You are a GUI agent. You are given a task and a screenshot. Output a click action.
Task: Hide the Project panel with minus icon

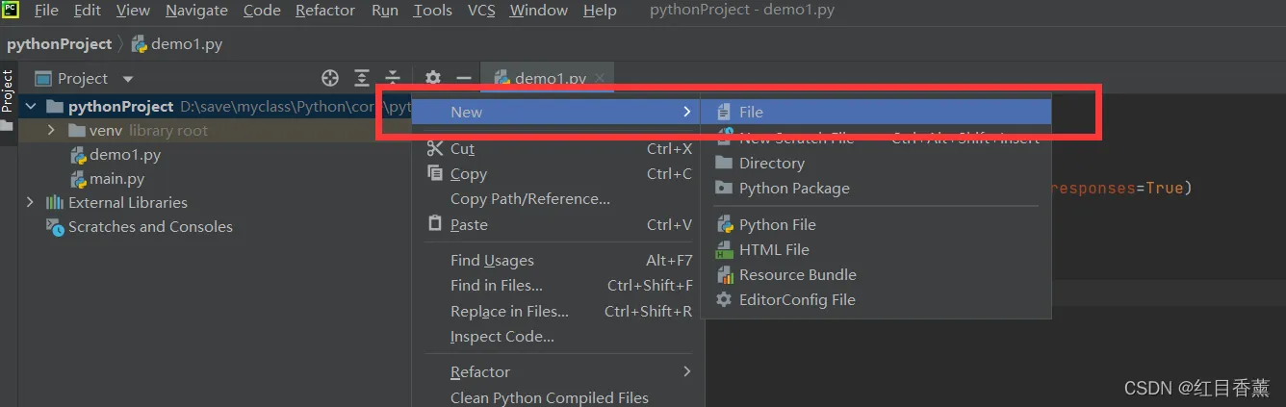coord(464,78)
